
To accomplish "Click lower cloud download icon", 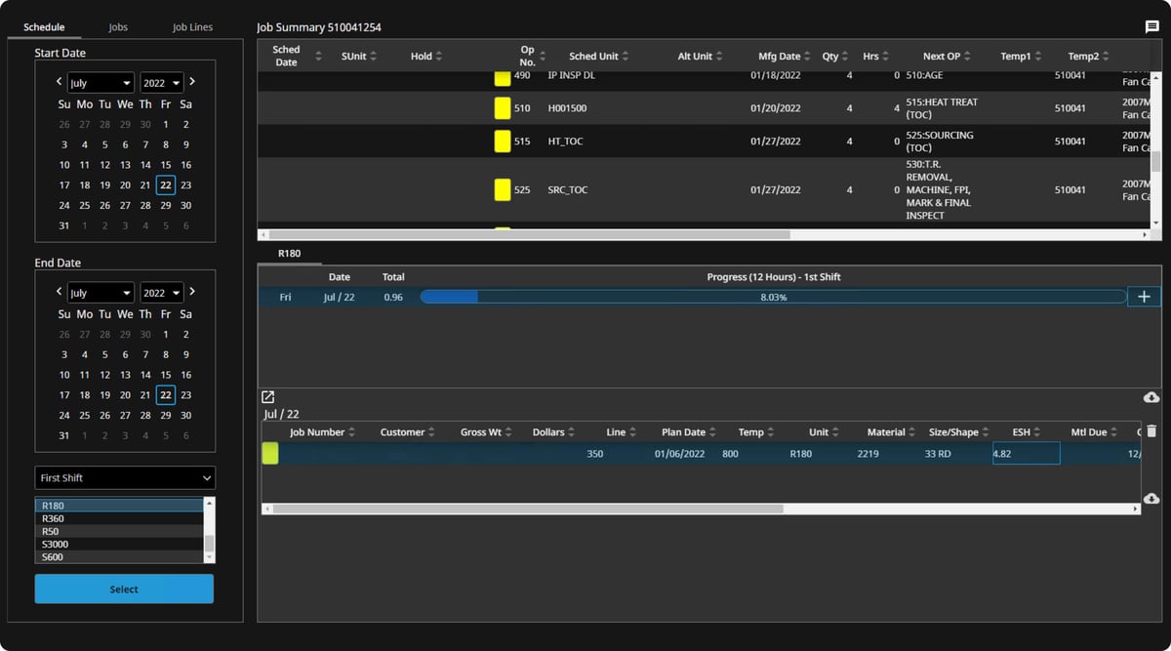I will point(1151,498).
